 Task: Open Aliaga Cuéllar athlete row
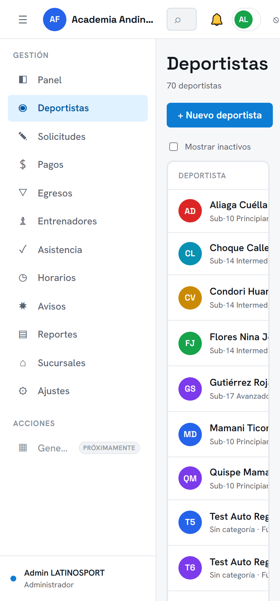click(x=218, y=211)
